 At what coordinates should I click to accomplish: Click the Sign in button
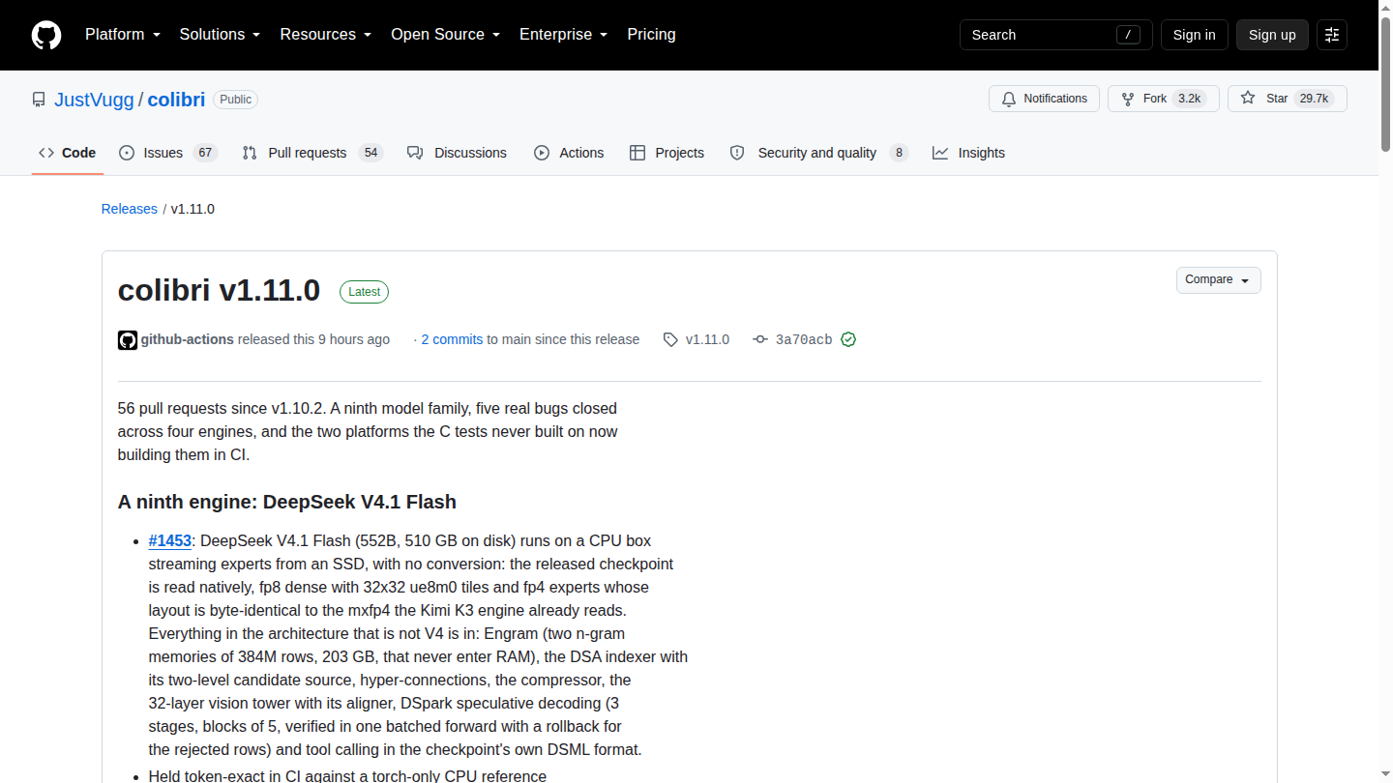tap(1194, 35)
